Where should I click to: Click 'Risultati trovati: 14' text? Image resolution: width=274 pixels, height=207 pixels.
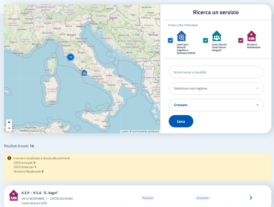(x=19, y=146)
